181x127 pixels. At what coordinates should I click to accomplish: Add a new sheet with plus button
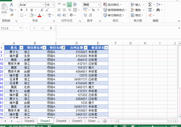[105, 121]
